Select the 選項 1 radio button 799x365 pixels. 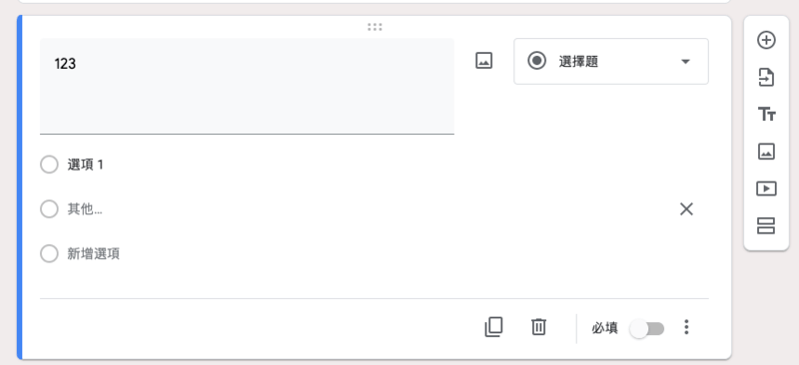tap(49, 165)
